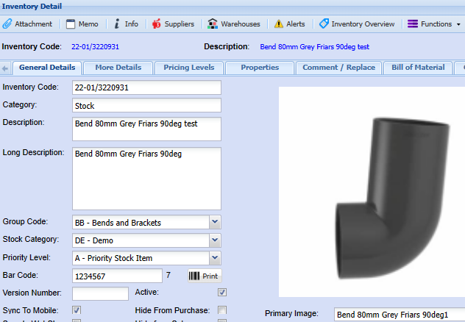
Task: Toggle the Active checkbox
Action: tap(222, 293)
